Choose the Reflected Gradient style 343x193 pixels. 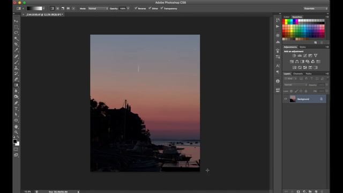(68, 9)
